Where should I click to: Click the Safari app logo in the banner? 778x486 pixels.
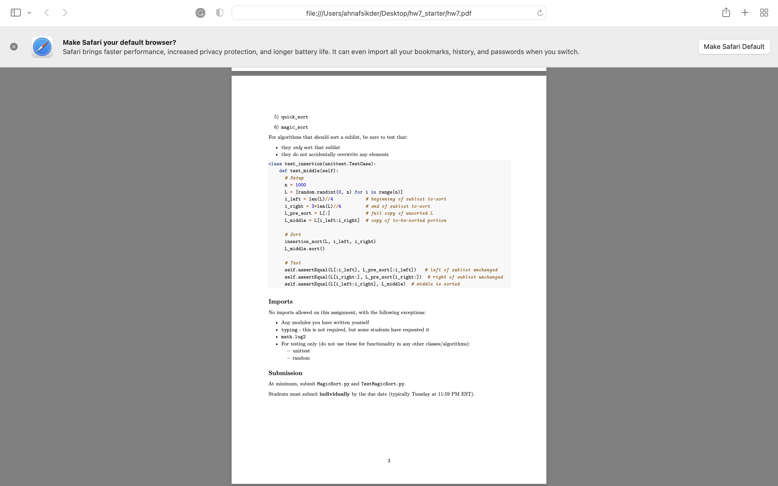[42, 47]
